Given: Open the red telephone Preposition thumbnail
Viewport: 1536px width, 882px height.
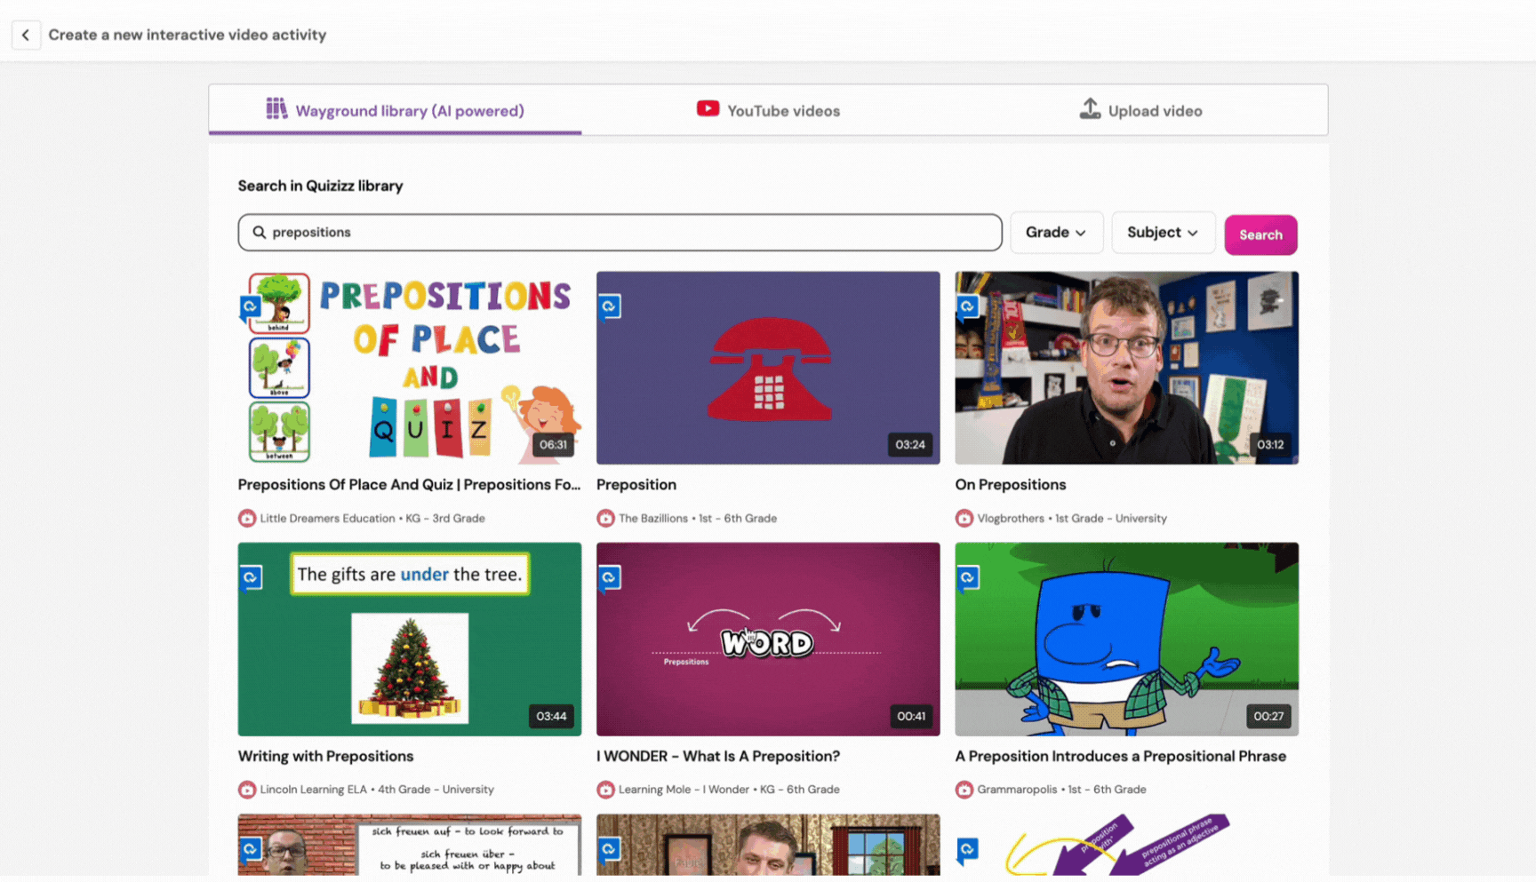Looking at the screenshot, I should (x=768, y=368).
